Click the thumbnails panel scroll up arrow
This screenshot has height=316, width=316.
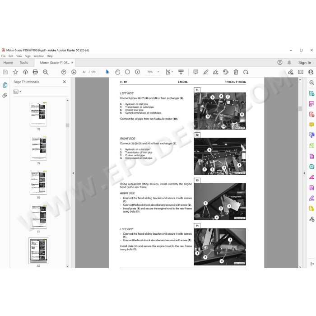68,100
